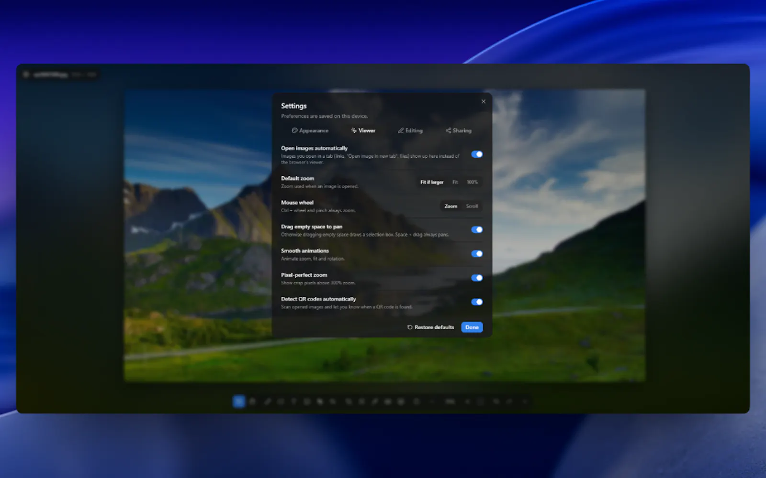This screenshot has height=478, width=766.
Task: Click the sparkle icon on the Viewer tab
Action: (x=354, y=130)
